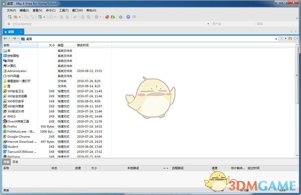
Task: Select the BND2 shortcut row
Action: tap(57, 116)
